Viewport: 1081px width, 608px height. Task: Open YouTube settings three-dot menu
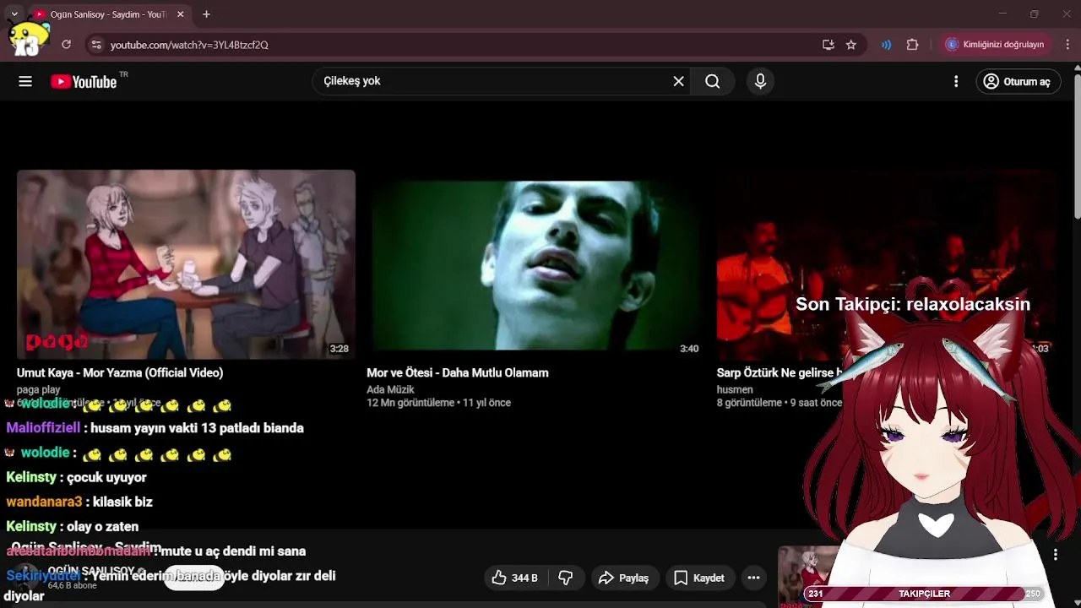coord(956,81)
